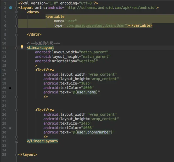The image size is (174, 162).
Task: Collapse the data tag fold on line 3
Action: click(16, 12)
